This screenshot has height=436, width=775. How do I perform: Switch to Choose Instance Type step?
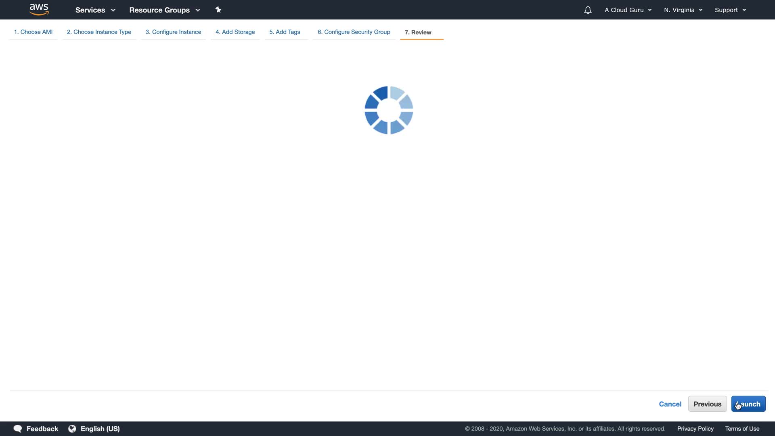[x=99, y=32]
